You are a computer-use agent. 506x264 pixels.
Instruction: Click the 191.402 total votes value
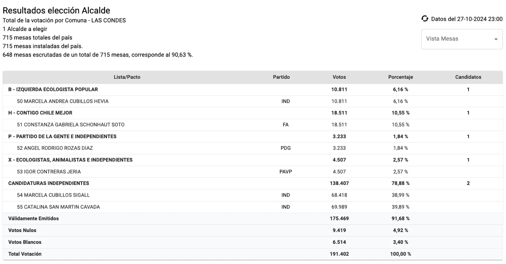pos(339,254)
